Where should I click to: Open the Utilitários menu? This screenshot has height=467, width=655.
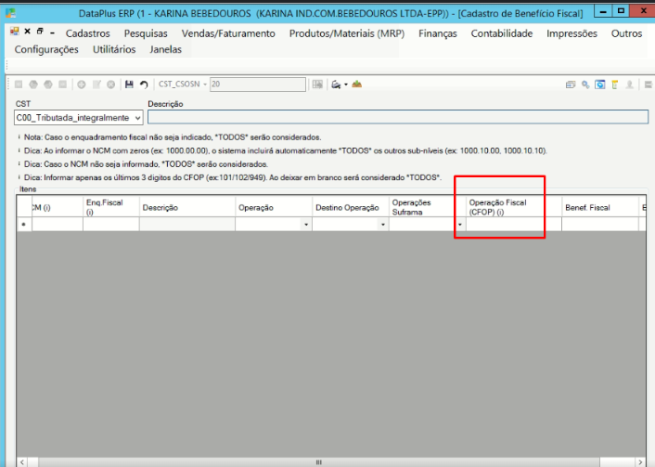[114, 49]
